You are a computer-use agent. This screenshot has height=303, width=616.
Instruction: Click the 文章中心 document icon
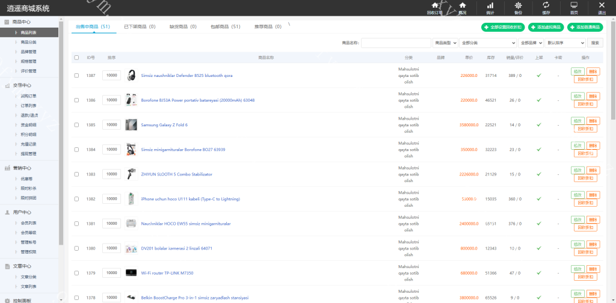[x=7, y=266]
